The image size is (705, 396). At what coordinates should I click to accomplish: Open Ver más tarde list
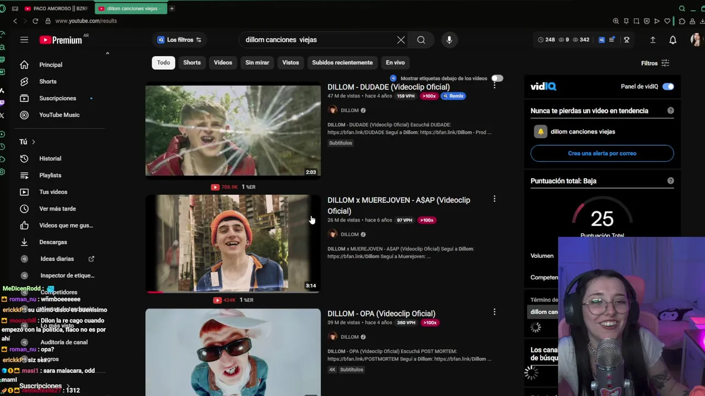click(x=57, y=209)
